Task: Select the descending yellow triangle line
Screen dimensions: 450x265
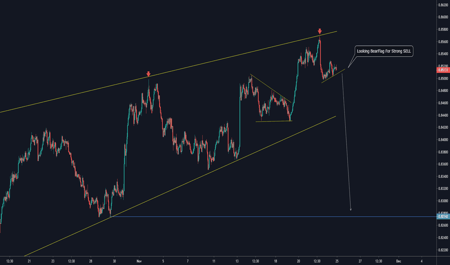Action: point(270,88)
